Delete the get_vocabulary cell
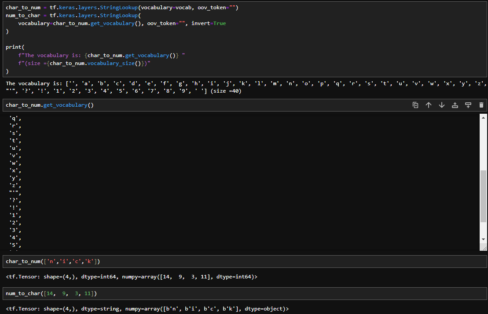 481,105
